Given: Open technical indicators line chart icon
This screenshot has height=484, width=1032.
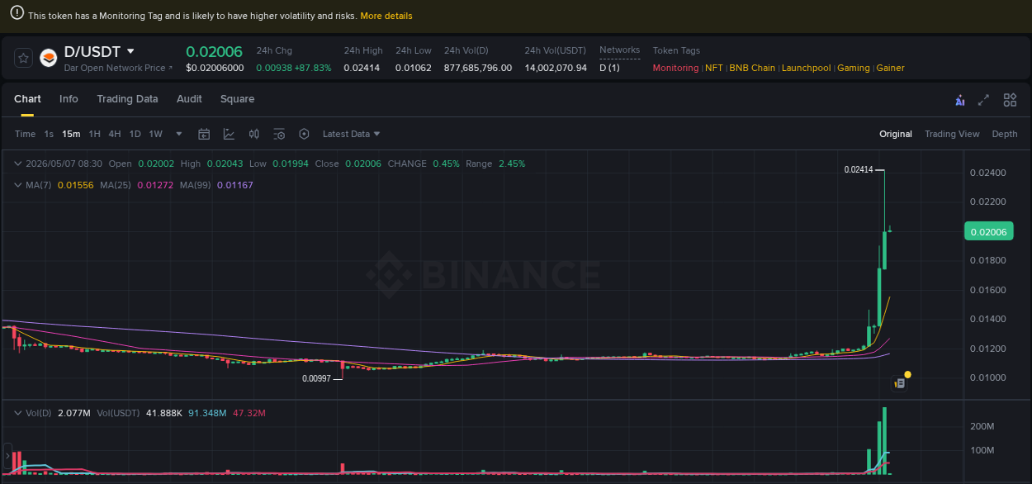Looking at the screenshot, I should [x=229, y=134].
